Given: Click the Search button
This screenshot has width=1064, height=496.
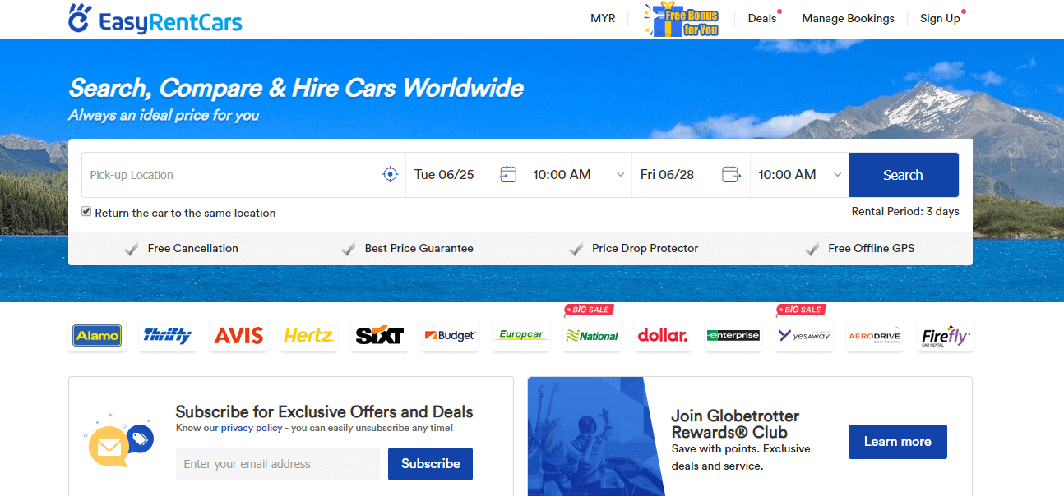Looking at the screenshot, I should pyautogui.click(x=903, y=175).
